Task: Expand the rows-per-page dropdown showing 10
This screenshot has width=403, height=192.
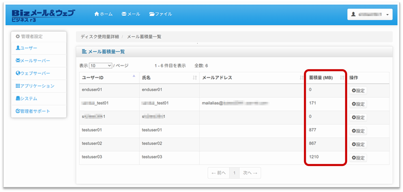Action: pos(100,66)
